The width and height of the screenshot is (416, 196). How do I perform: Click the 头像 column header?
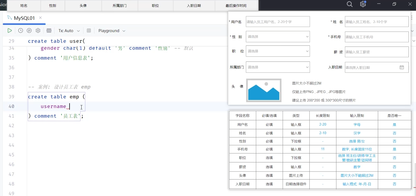[83, 6]
